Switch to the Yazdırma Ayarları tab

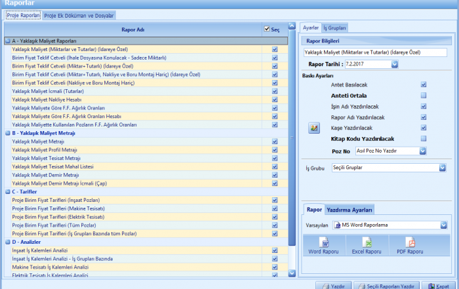pyautogui.click(x=349, y=210)
